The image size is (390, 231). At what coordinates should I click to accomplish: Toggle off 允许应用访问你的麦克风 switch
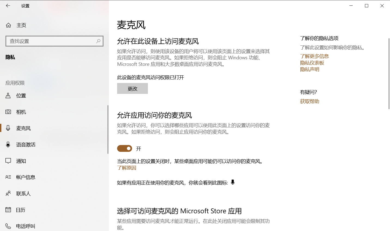124,149
